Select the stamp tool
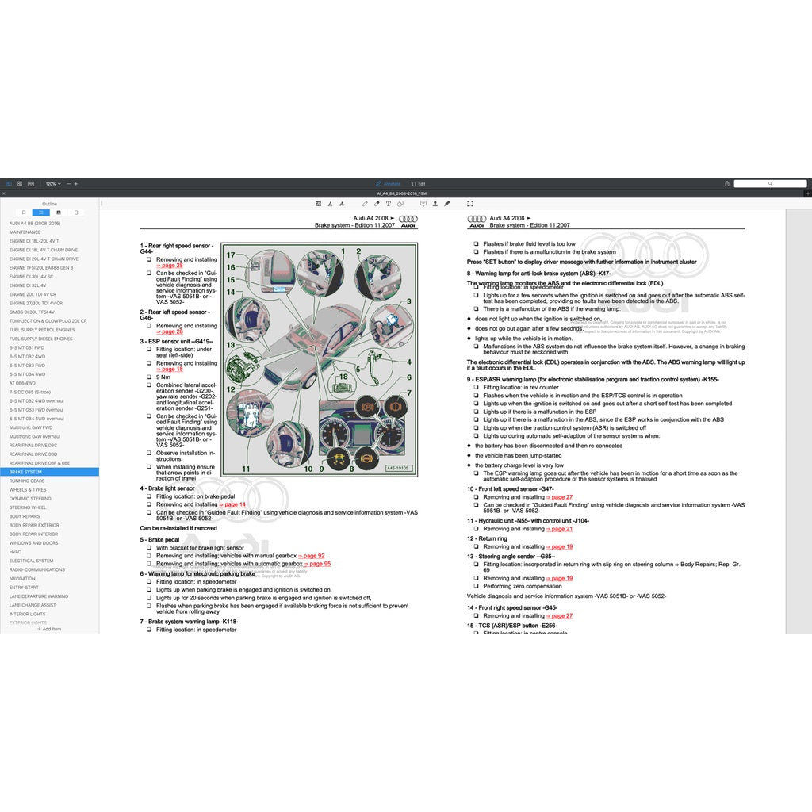The width and height of the screenshot is (812, 812). click(x=435, y=204)
